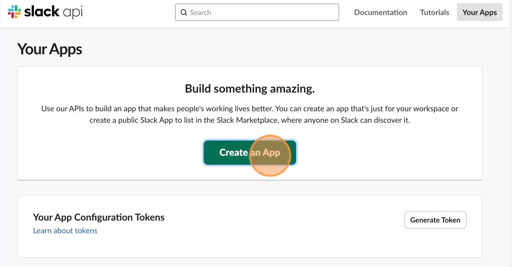
Task: Click the "api" text beside Slack logo
Action: [x=72, y=12]
